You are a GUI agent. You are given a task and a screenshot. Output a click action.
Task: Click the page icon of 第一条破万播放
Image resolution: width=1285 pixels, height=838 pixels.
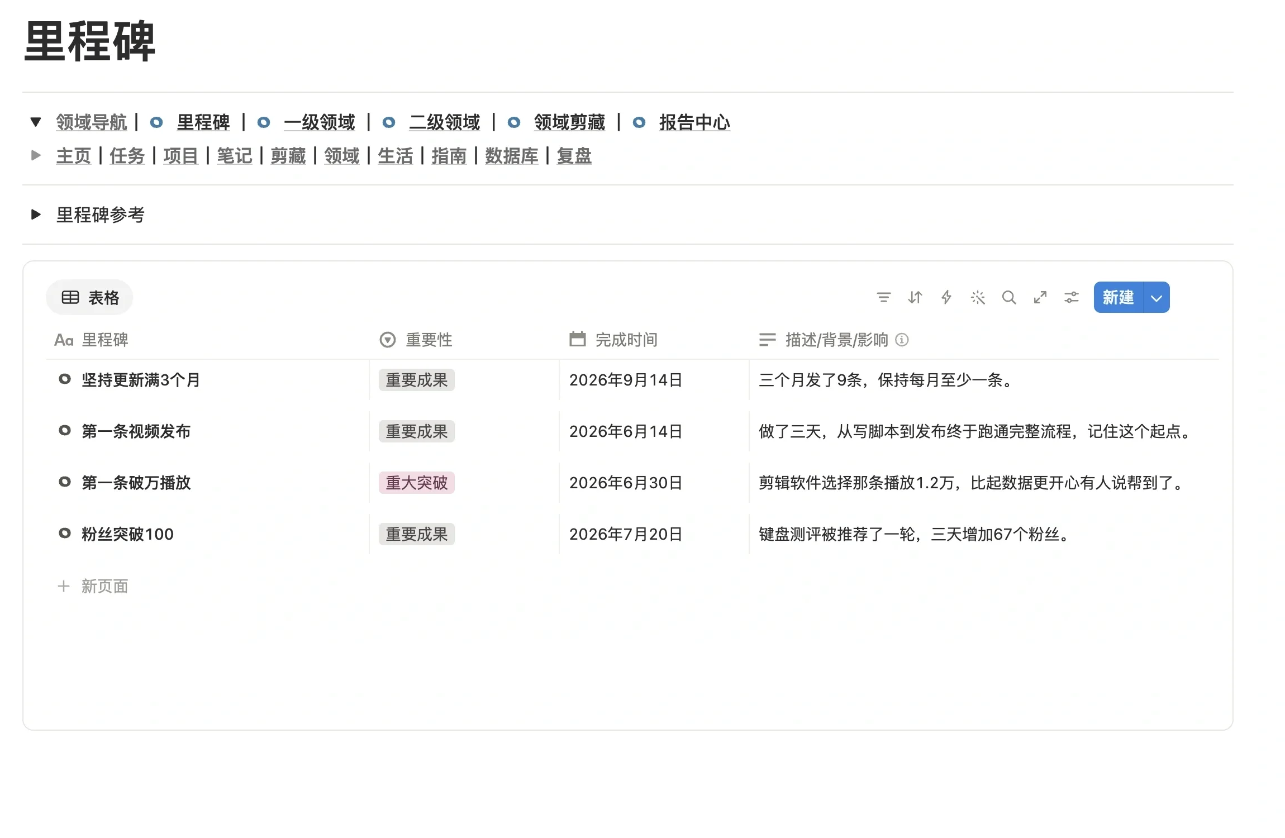pyautogui.click(x=65, y=482)
